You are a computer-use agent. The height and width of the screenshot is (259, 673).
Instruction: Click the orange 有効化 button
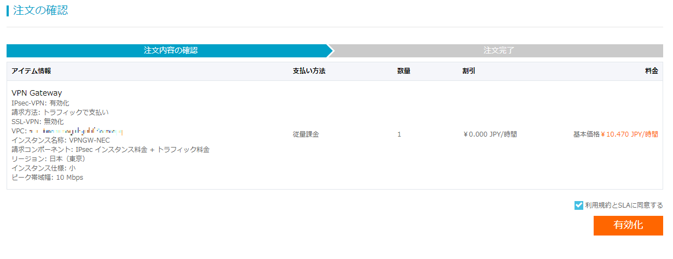point(628,225)
